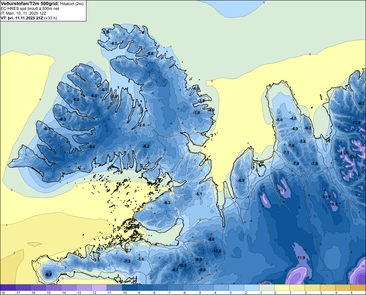
Task: Click the -7.3 temperature value
Action: (127, 261)
